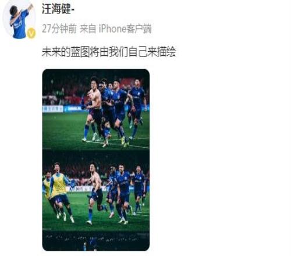Open the attached match photo thumbnail
This screenshot has width=291, height=256.
coord(96,160)
